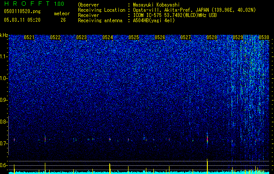Click antenna value A504HB(yagi 4el)

154,20
